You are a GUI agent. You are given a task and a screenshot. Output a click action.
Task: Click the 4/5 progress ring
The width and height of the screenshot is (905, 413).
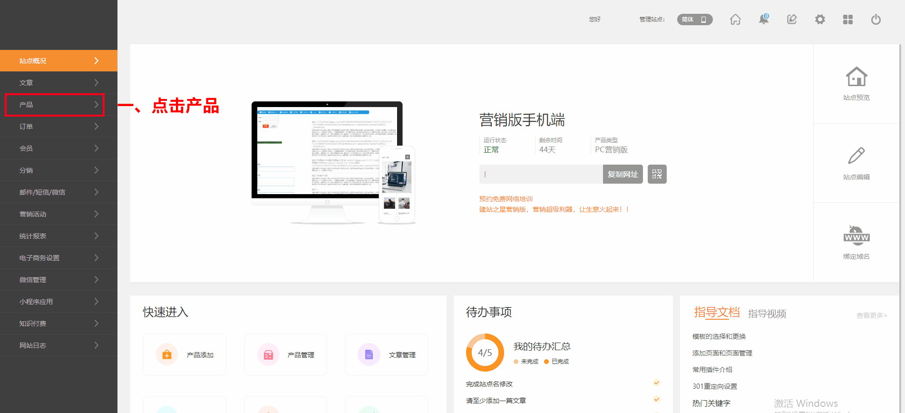pyautogui.click(x=485, y=353)
